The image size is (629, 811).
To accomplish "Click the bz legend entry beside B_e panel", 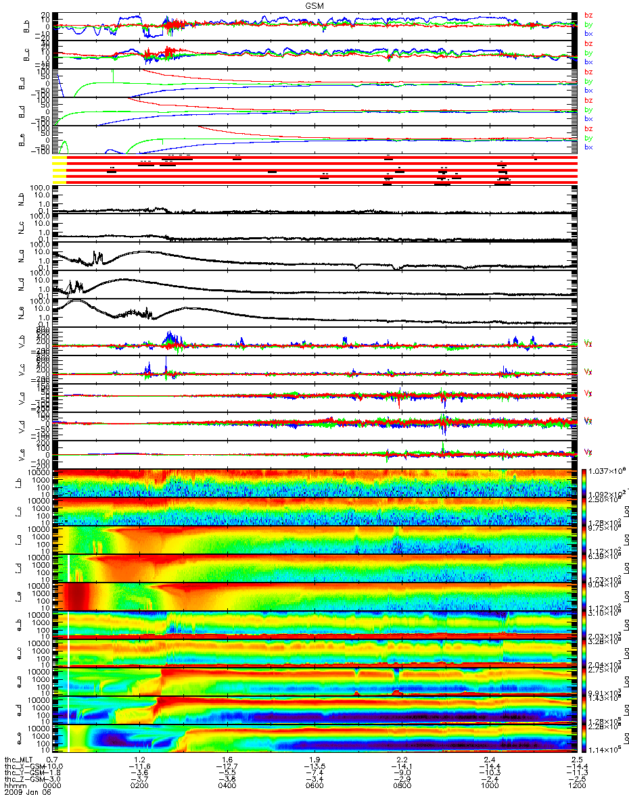I will (x=588, y=128).
